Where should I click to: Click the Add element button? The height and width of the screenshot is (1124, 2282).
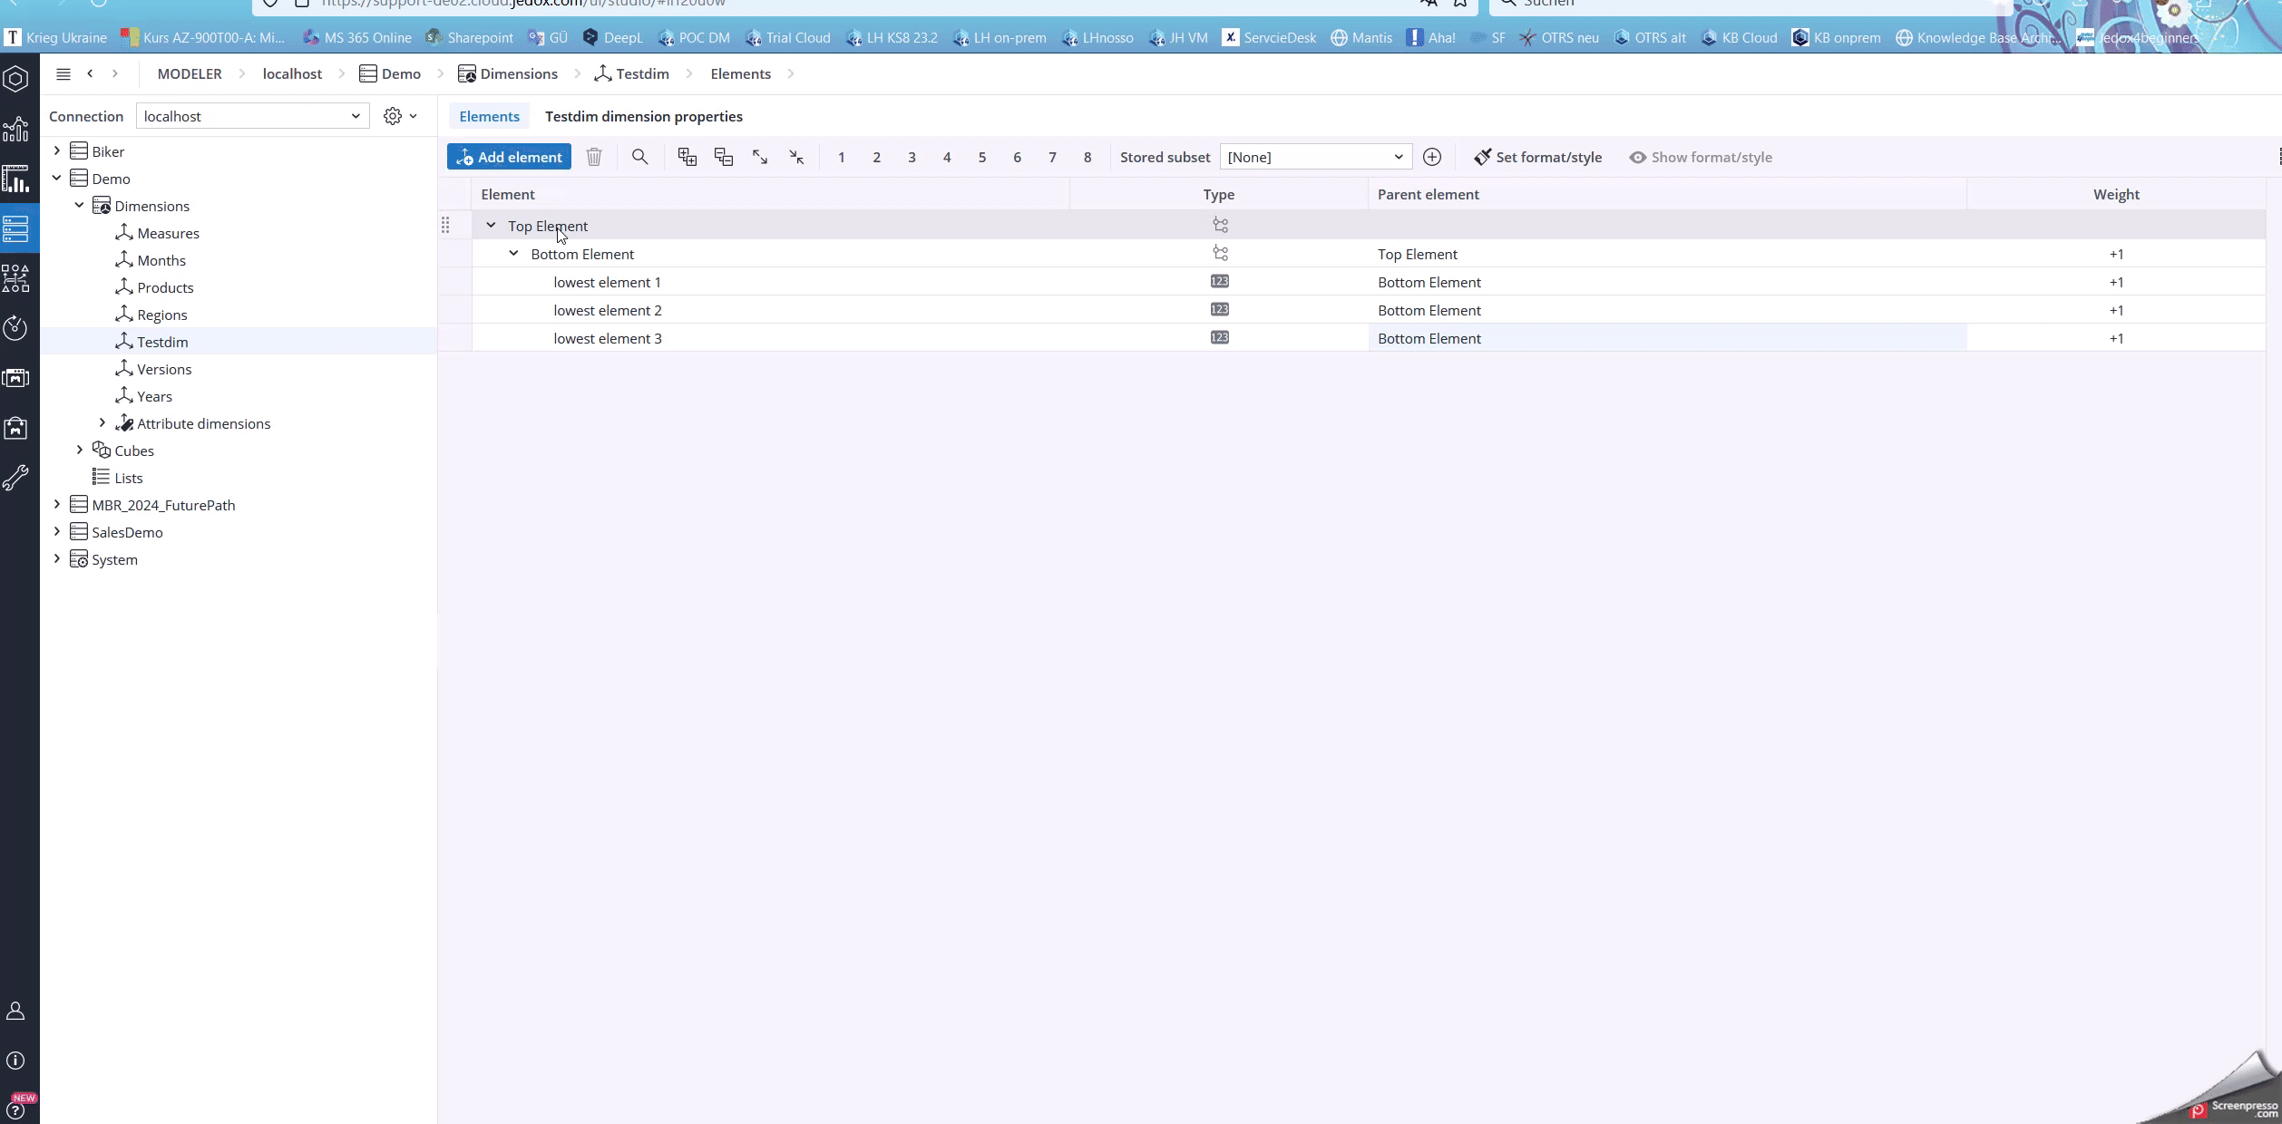[509, 157]
